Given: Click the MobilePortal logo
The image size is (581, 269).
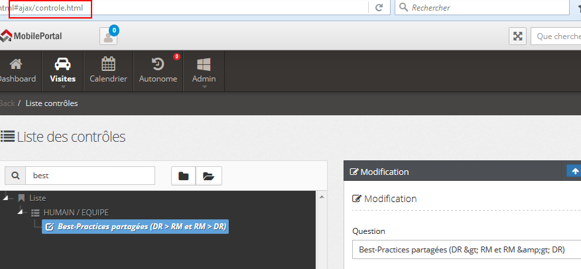Looking at the screenshot, I should 31,36.
